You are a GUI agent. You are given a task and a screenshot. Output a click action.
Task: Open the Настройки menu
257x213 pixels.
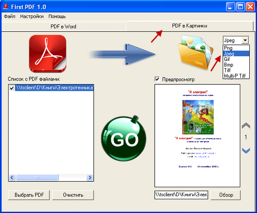[x=32, y=16]
